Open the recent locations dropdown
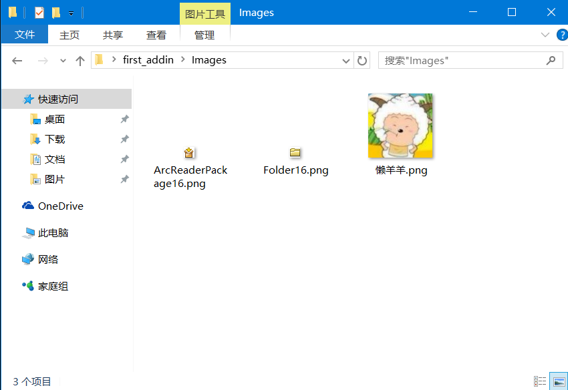 (x=63, y=61)
